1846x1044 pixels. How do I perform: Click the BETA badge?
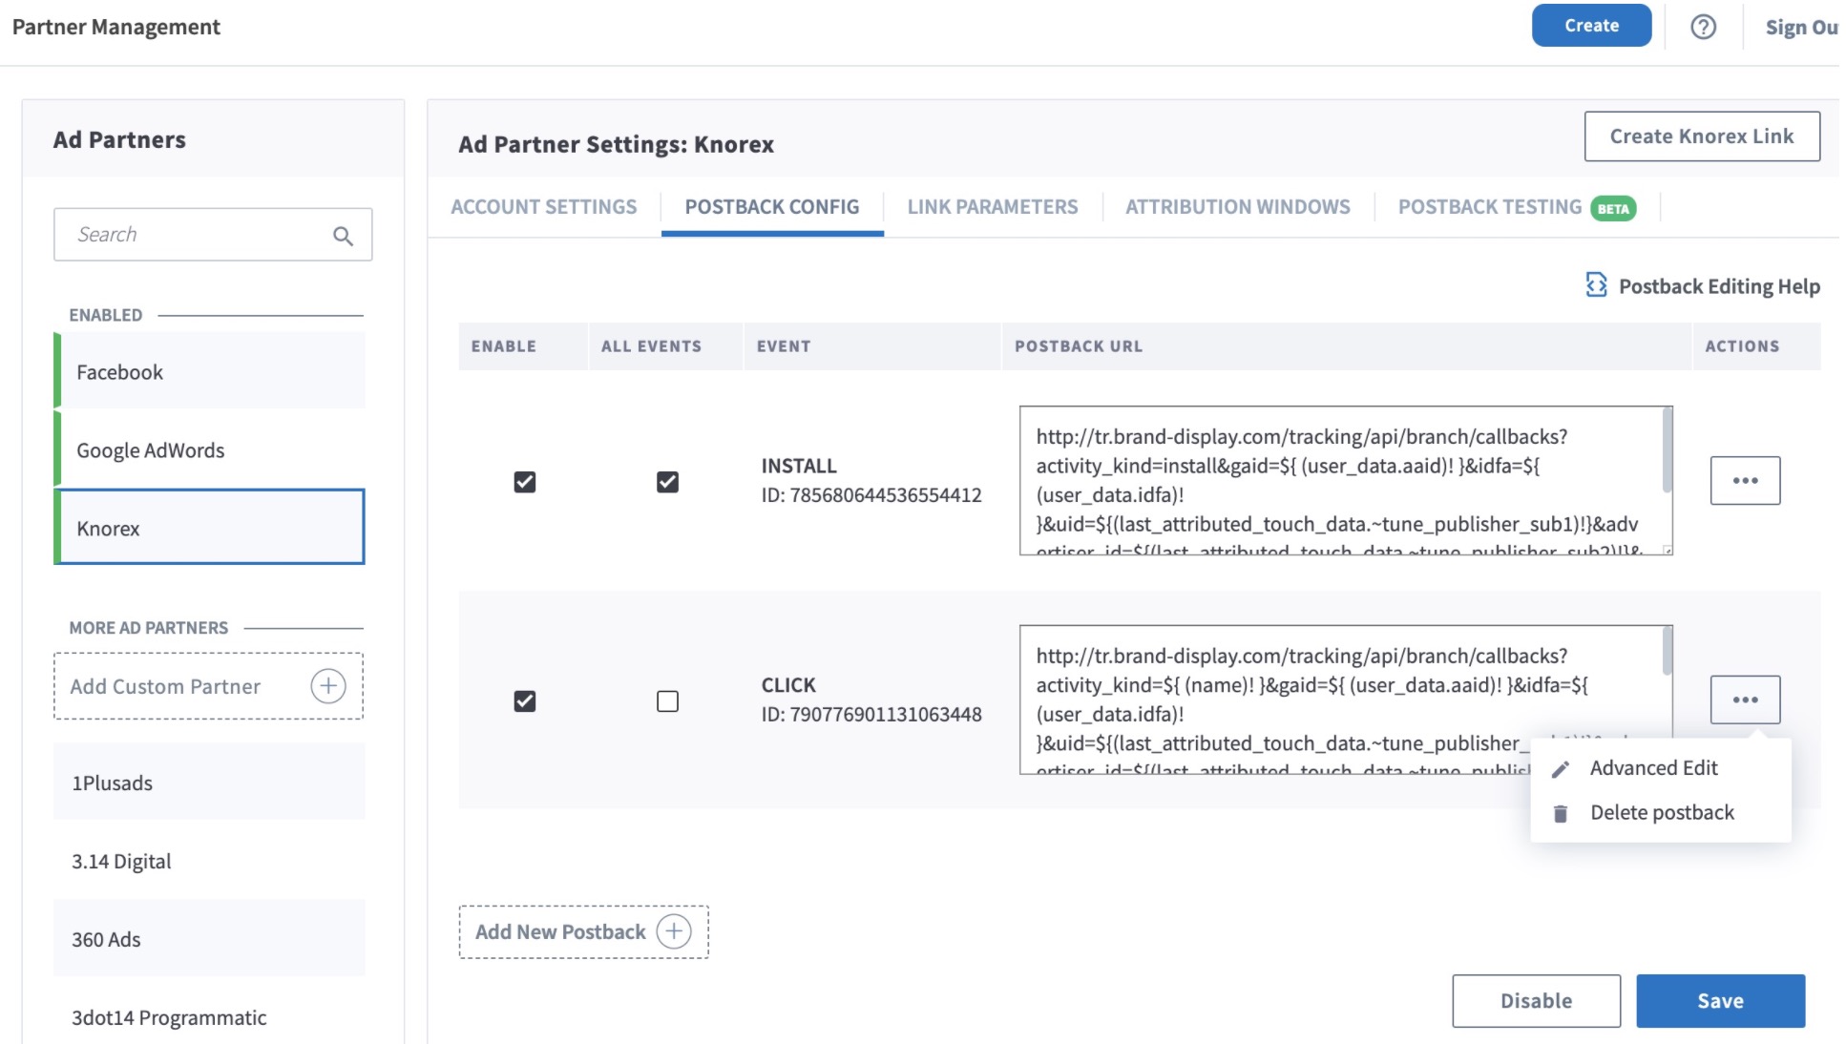[x=1613, y=209]
